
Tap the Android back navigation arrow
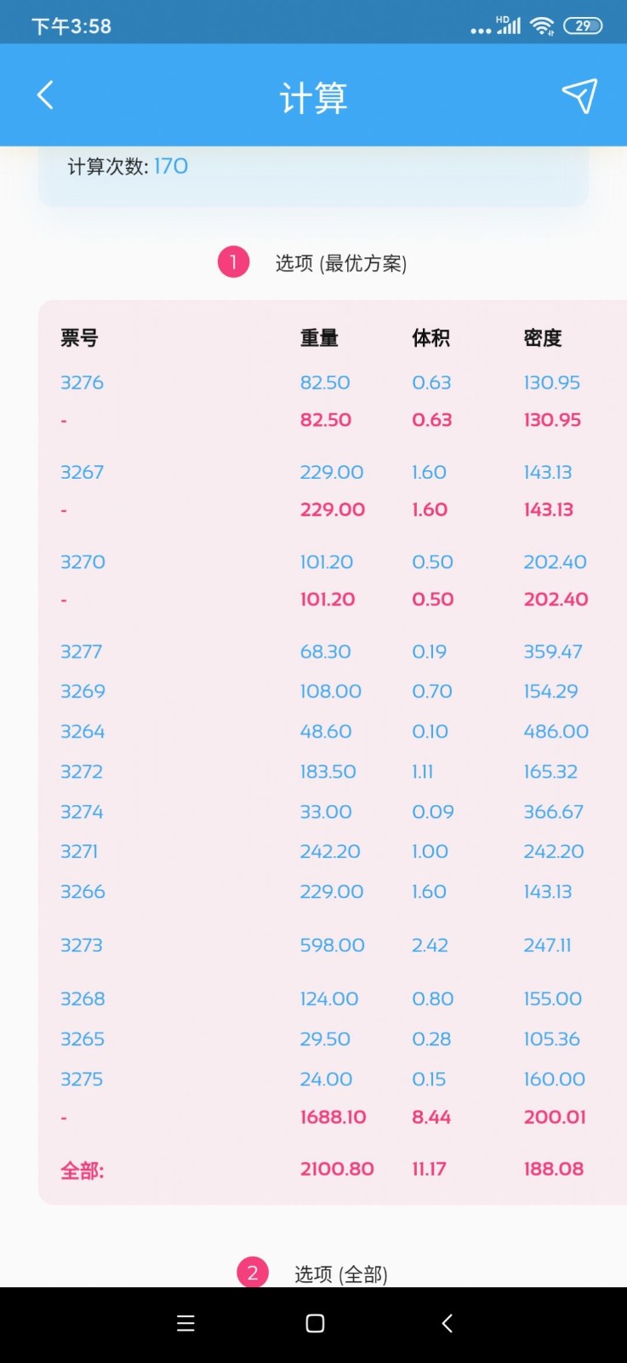[447, 1323]
